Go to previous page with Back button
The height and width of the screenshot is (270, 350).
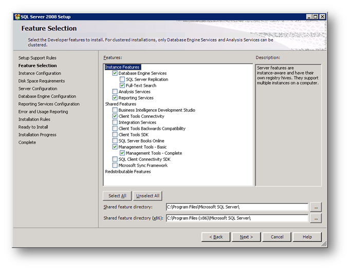(216, 237)
